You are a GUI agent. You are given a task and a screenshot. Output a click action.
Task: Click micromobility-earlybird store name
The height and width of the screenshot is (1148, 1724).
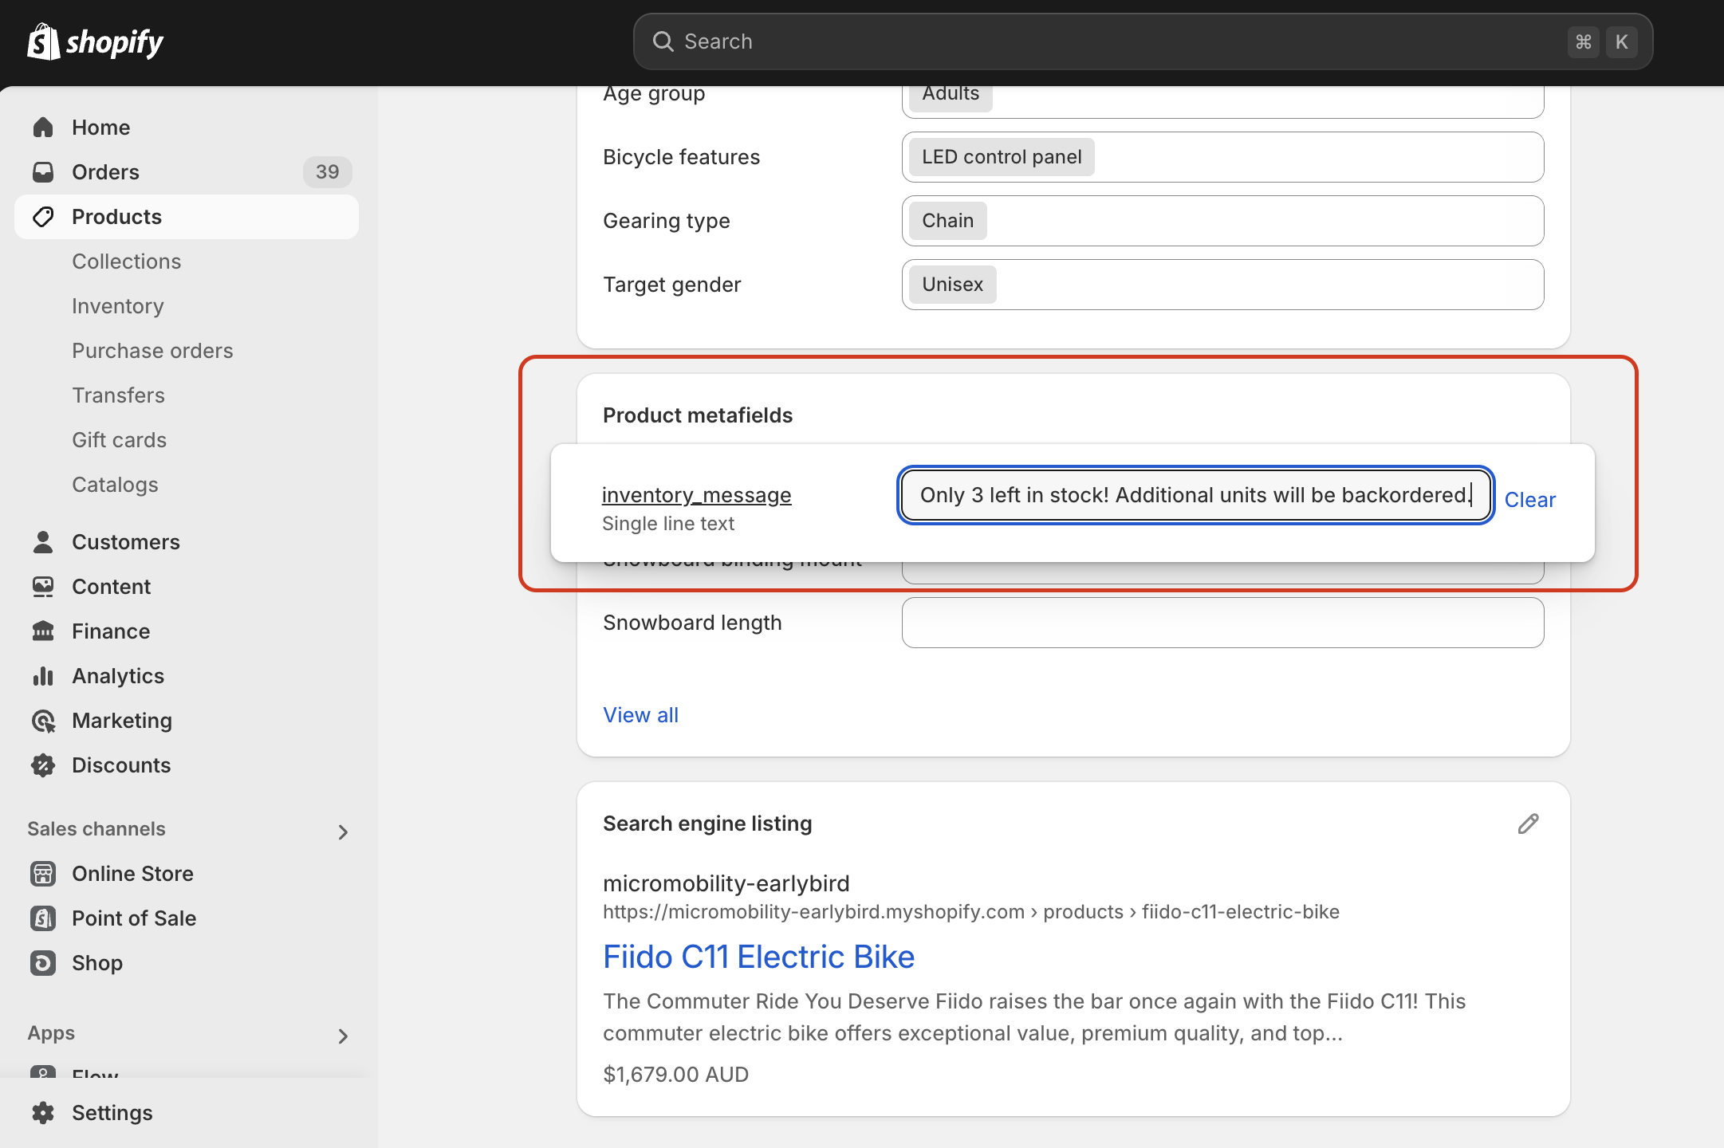click(726, 883)
